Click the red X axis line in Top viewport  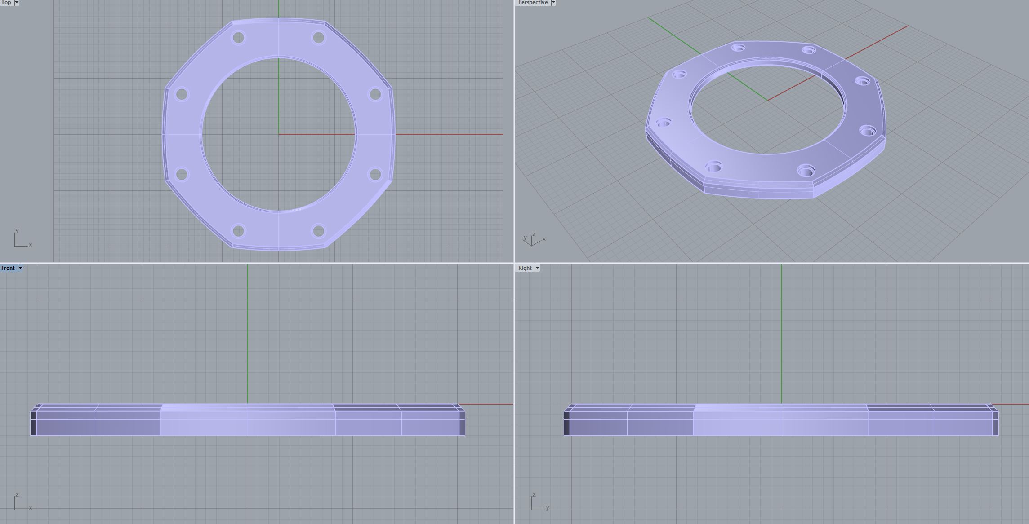[450, 134]
